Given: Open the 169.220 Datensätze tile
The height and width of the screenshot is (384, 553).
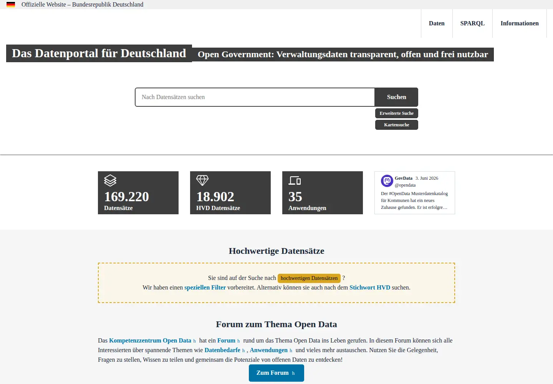Looking at the screenshot, I should (x=138, y=193).
